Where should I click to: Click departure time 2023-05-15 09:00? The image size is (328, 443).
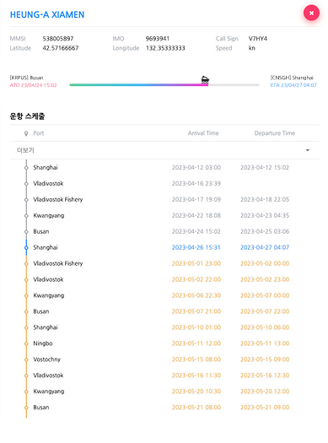click(x=265, y=359)
